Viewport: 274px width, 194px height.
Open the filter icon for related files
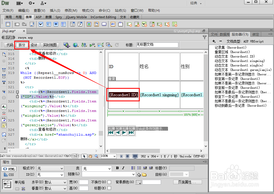click(205, 37)
